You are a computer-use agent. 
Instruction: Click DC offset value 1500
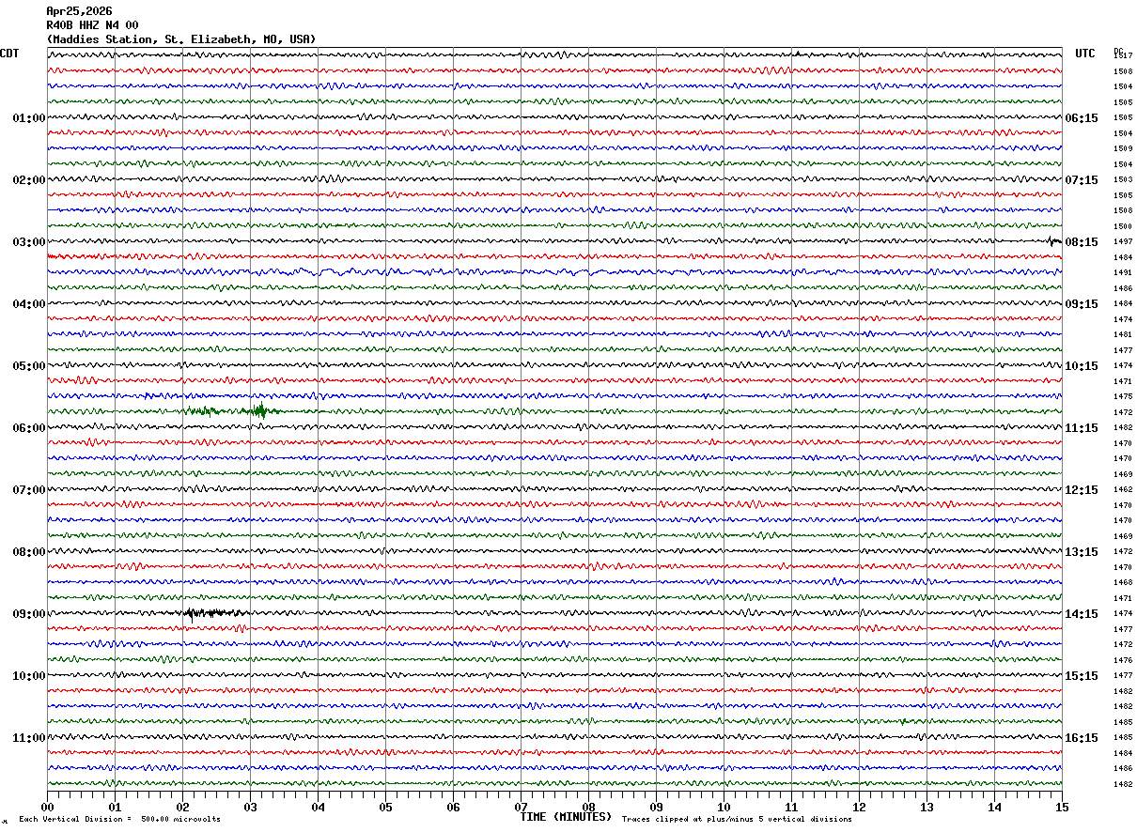pyautogui.click(x=1123, y=226)
